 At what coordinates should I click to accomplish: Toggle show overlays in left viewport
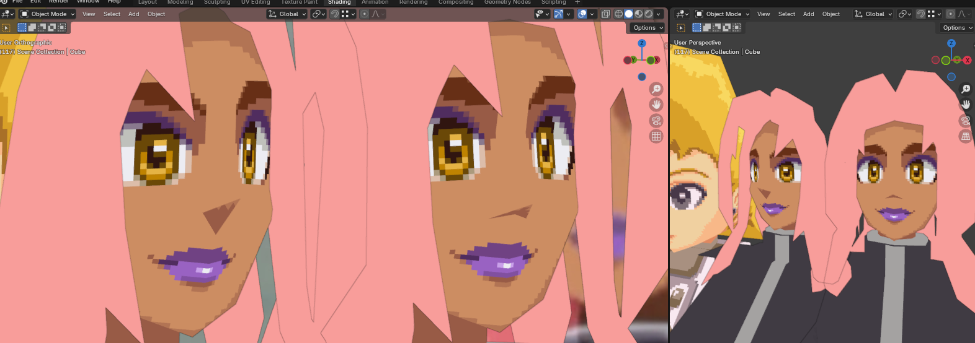tap(582, 14)
